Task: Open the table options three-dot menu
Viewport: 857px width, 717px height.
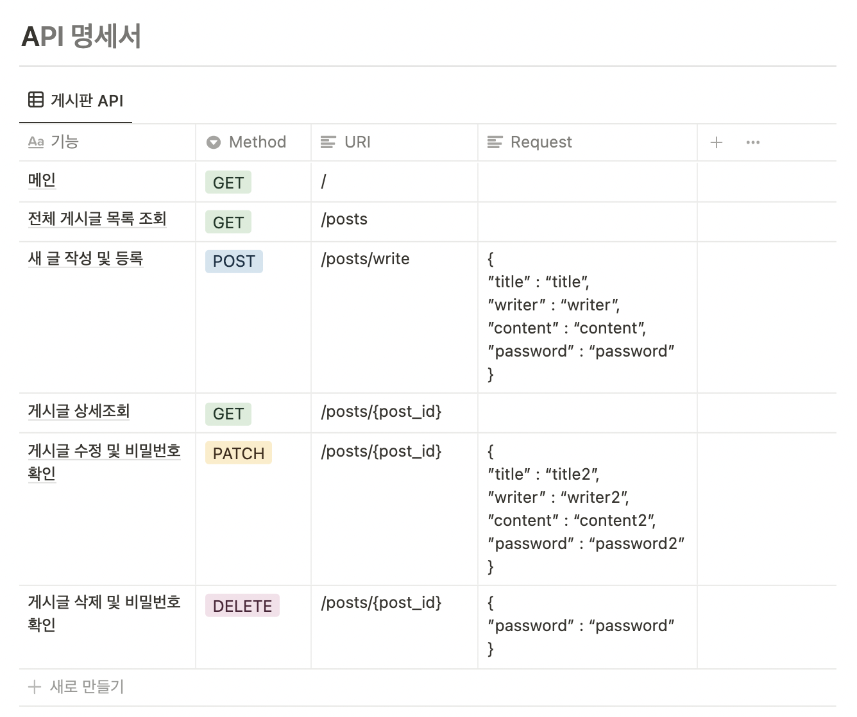Action: (x=753, y=142)
